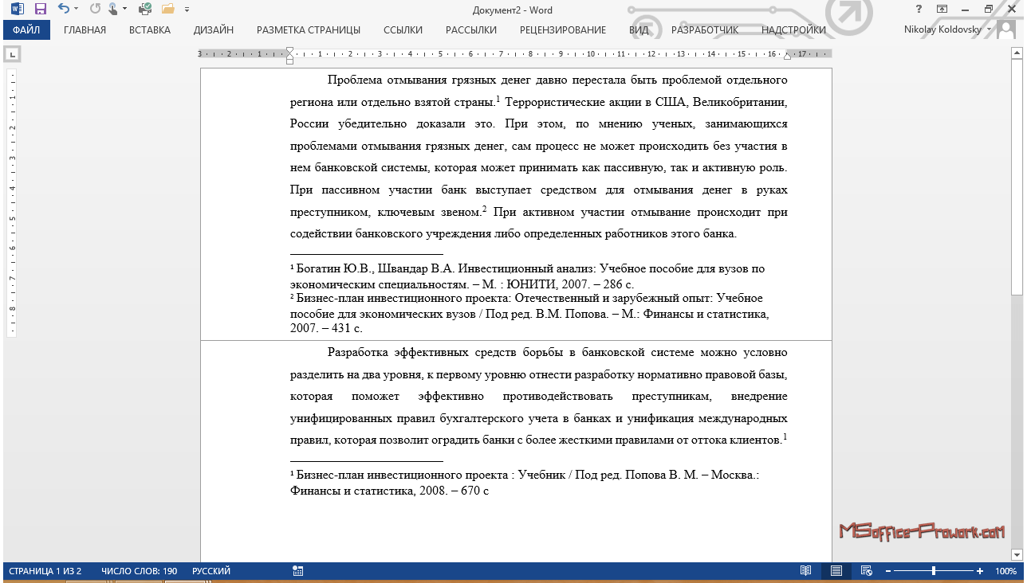The width and height of the screenshot is (1027, 583).
Task: Click the Save icon in quick access toolbar
Action: point(40,10)
